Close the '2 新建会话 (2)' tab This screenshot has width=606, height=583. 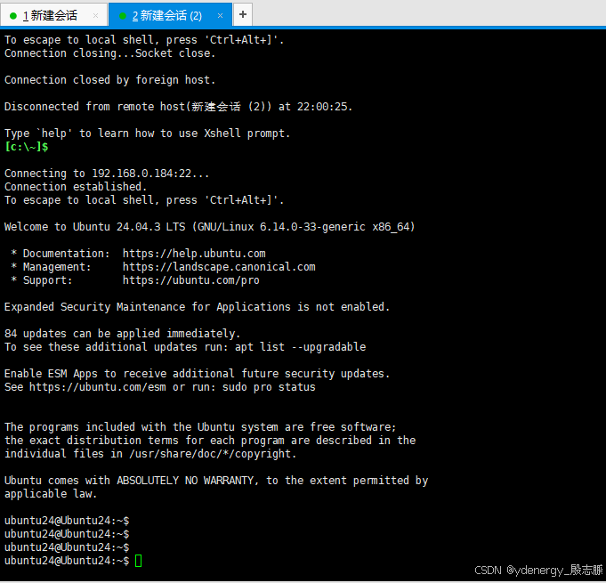221,15
